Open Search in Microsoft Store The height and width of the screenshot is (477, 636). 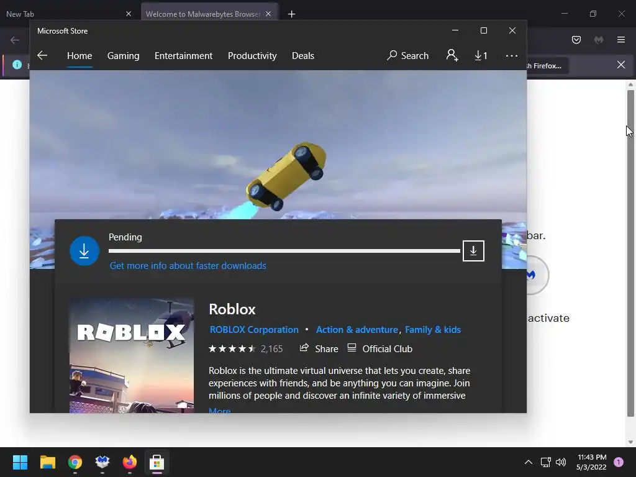coord(407,55)
